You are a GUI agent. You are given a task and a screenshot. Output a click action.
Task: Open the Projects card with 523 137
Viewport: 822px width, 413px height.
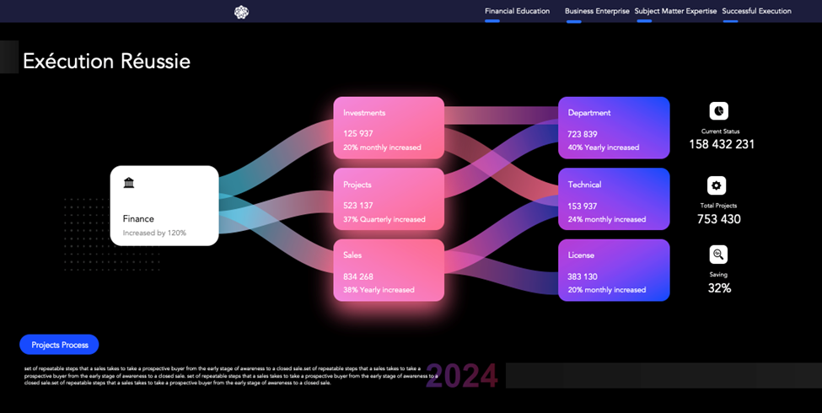pyautogui.click(x=389, y=200)
